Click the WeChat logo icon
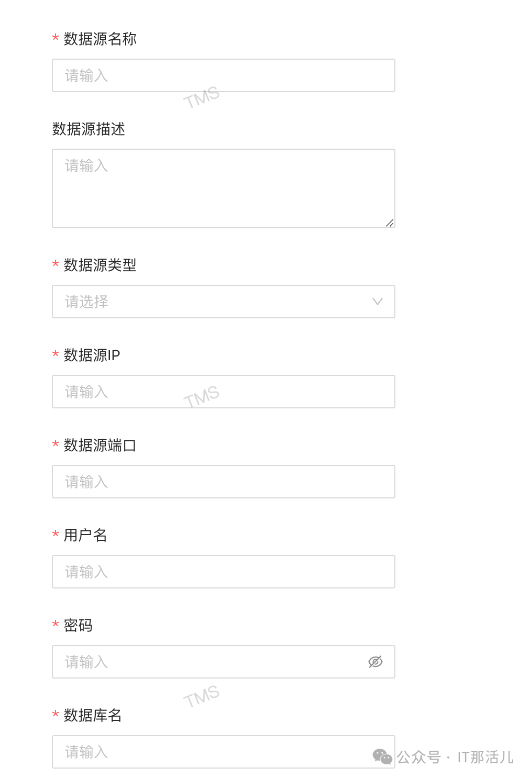Image resolution: width=530 pixels, height=778 pixels. click(x=382, y=757)
